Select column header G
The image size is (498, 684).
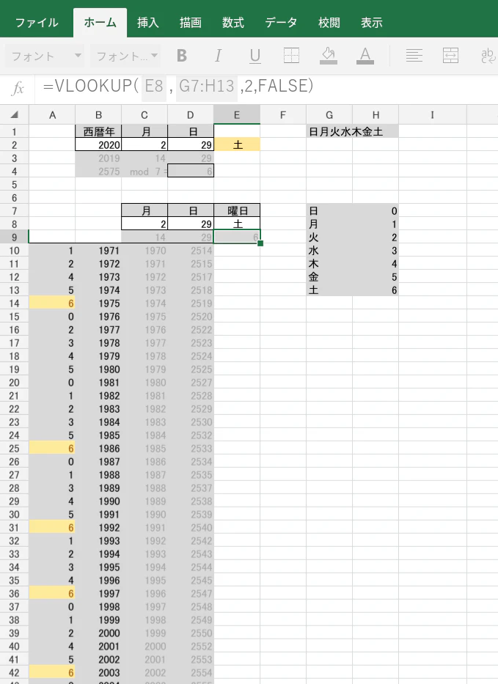point(329,115)
